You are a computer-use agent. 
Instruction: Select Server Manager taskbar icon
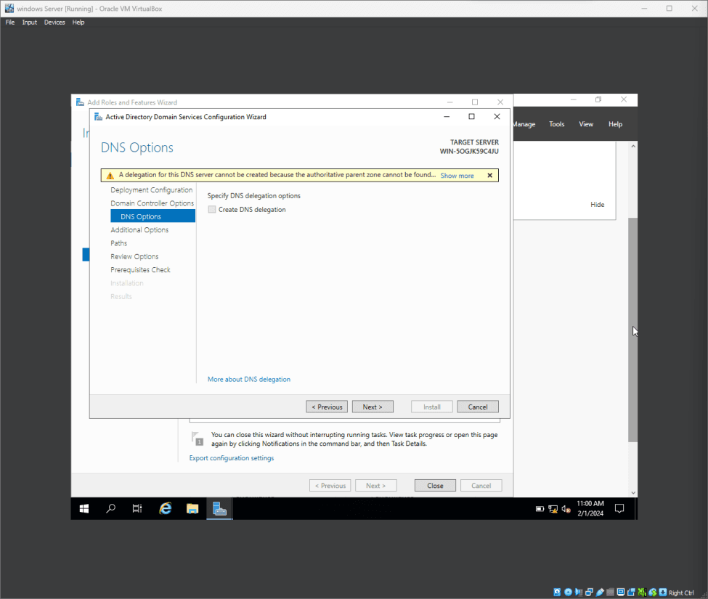coord(219,509)
